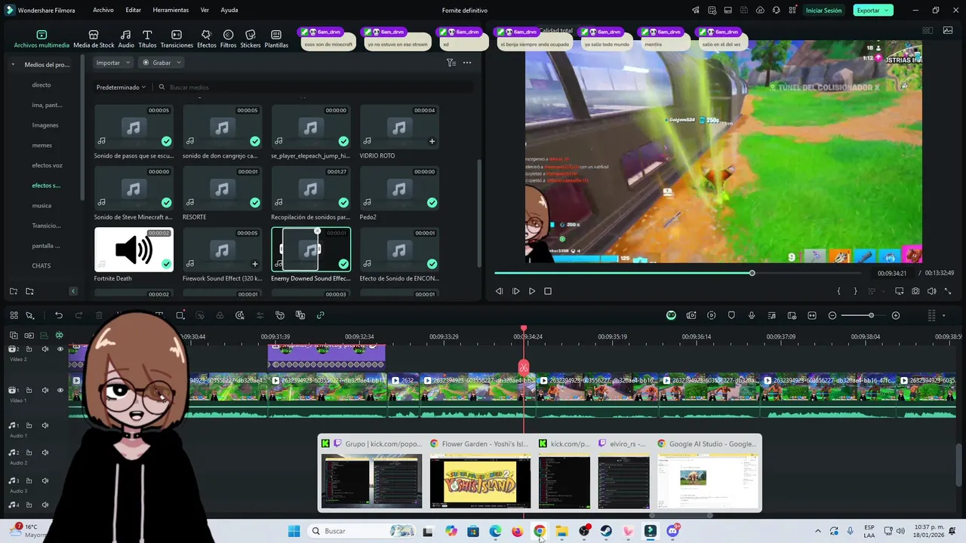Click the preview progress scrubber handle
Viewport: 966px width, 543px height.
752,273
